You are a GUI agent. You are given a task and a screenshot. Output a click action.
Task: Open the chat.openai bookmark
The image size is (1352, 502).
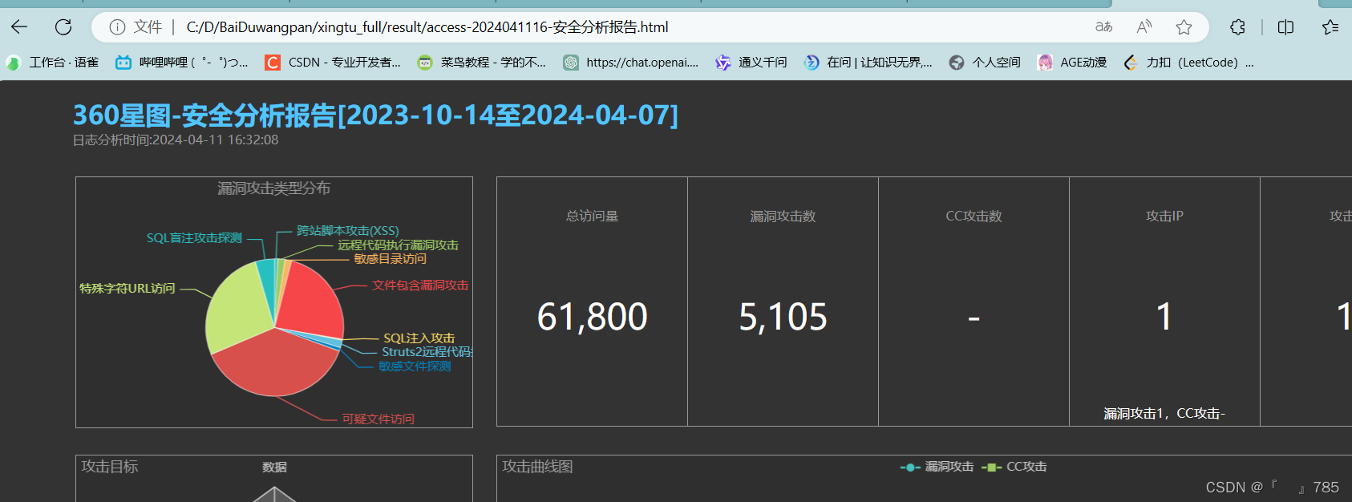coord(631,63)
